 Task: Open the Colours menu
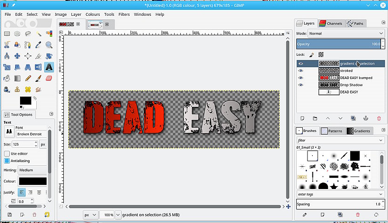[x=93, y=14]
